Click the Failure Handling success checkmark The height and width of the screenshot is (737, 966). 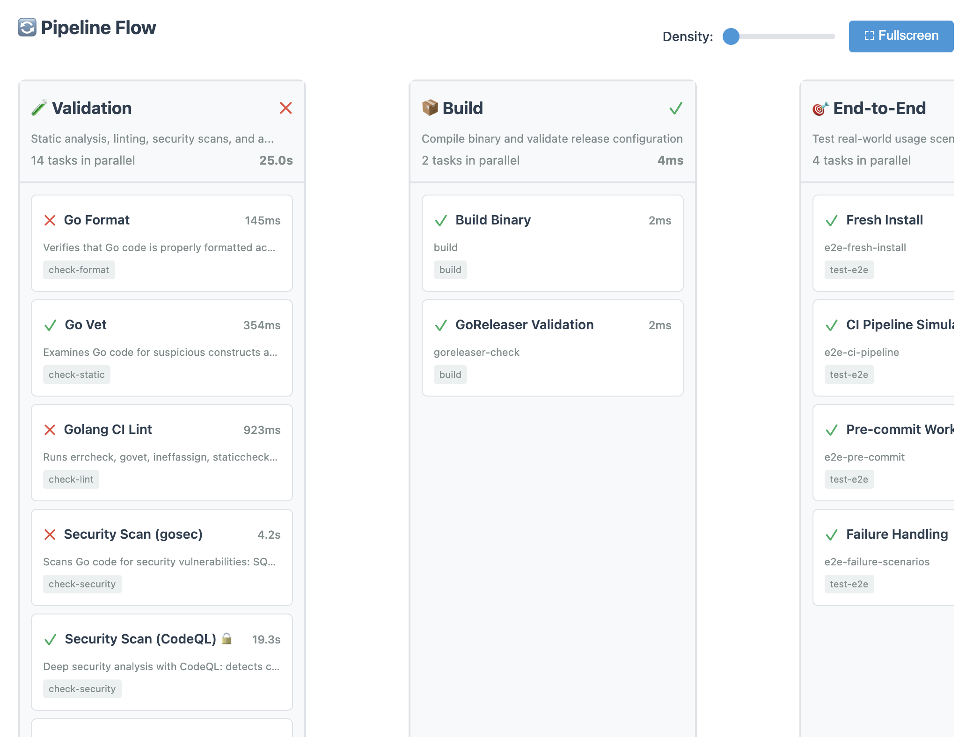click(832, 535)
